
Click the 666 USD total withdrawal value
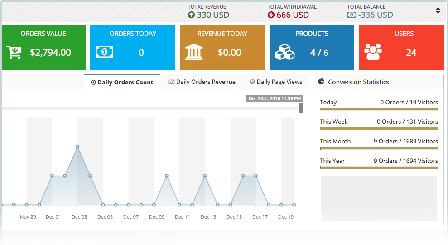click(293, 15)
